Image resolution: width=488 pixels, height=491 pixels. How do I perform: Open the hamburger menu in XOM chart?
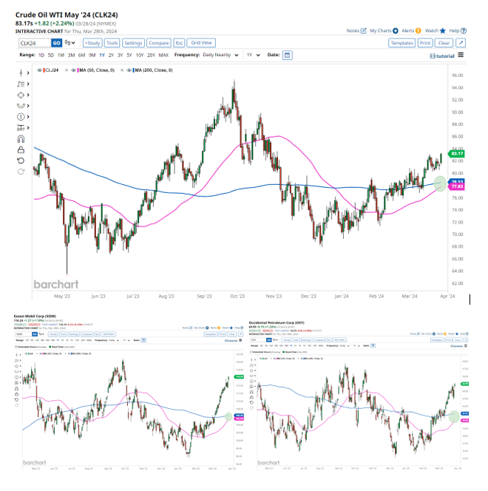pos(240,340)
